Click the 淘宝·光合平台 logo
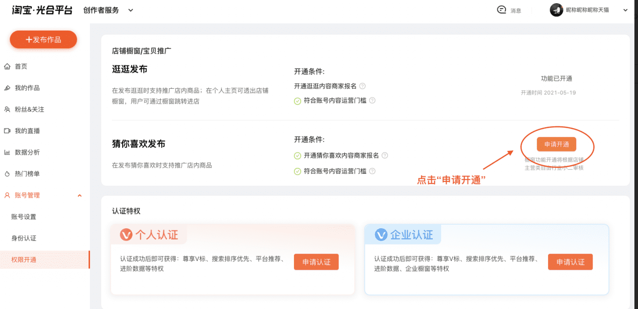The width and height of the screenshot is (638, 309). (42, 10)
